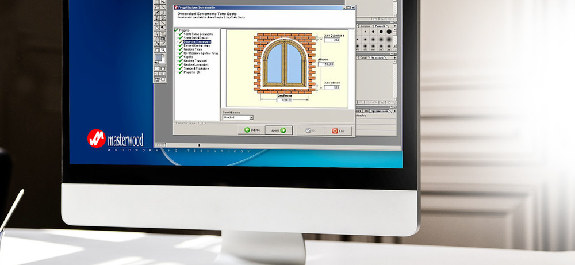Click the greyed OK button
Image resolution: width=575 pixels, height=265 pixels.
pyautogui.click(x=310, y=130)
